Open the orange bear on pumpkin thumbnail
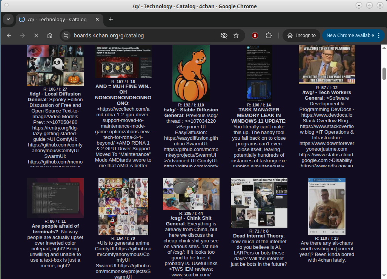 click(191, 73)
